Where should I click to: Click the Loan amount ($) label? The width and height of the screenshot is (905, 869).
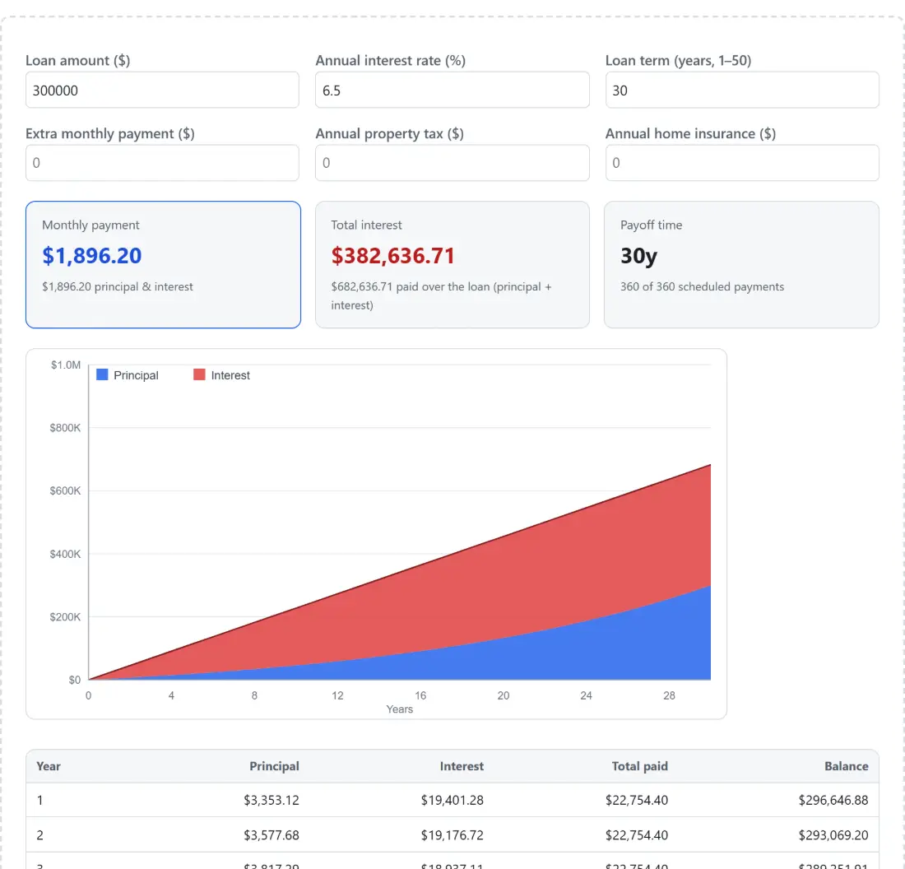click(78, 61)
